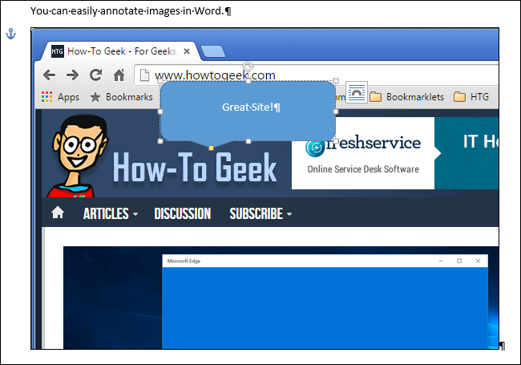Open the Bookmarks star item

pos(121,97)
